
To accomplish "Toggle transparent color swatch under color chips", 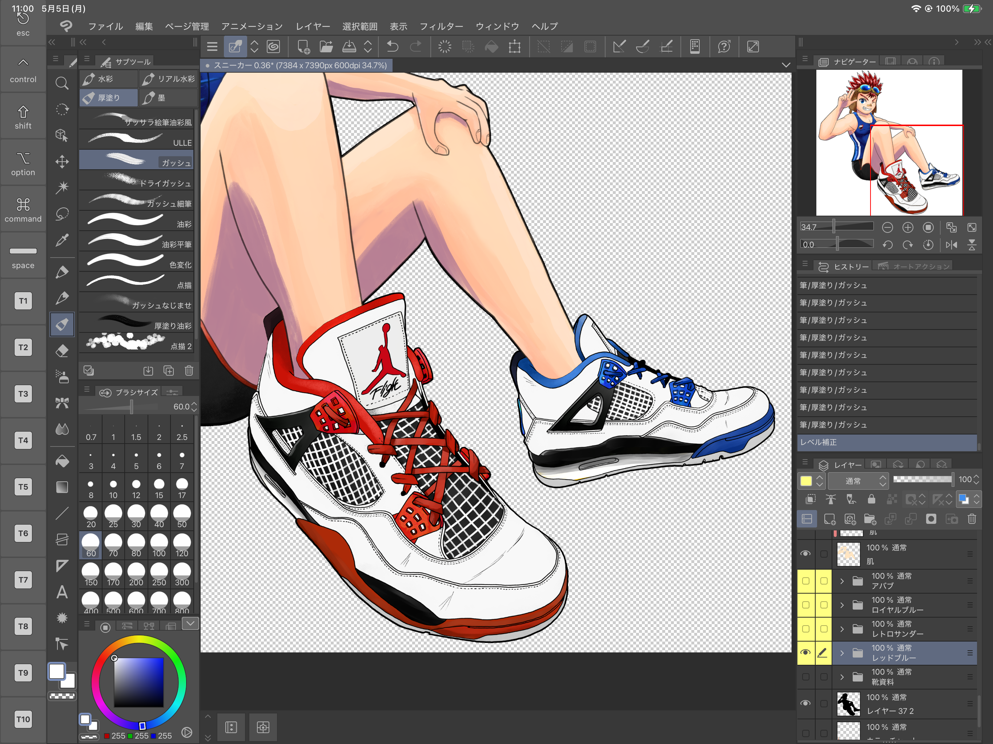I will pyautogui.click(x=62, y=696).
